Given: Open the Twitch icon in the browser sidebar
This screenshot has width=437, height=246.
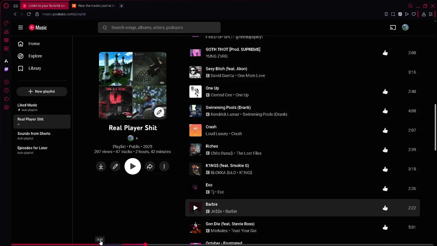Looking at the screenshot, I should coord(6,69).
